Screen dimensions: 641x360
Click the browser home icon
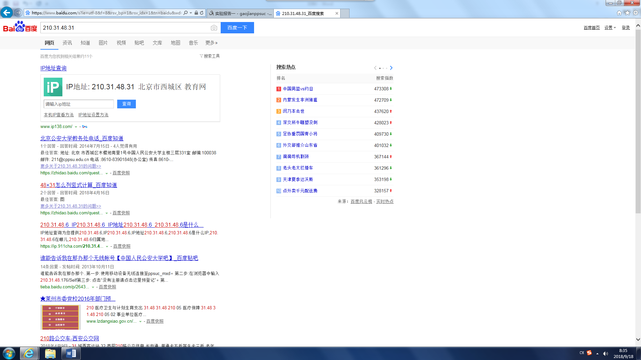(619, 13)
